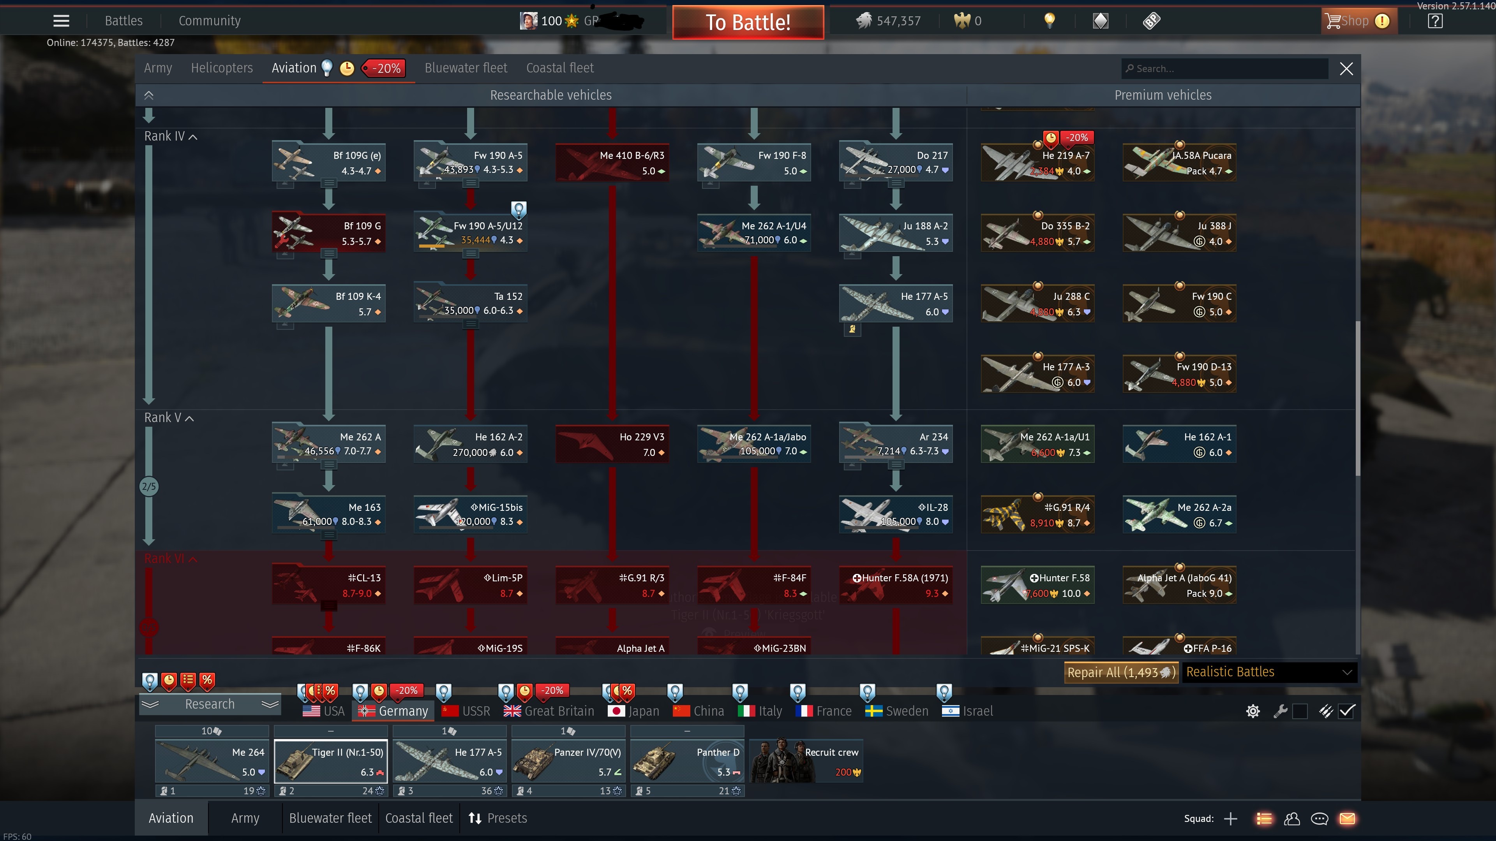Image resolution: width=1496 pixels, height=841 pixels.
Task: Click the vehicle Search field
Action: 1224,69
